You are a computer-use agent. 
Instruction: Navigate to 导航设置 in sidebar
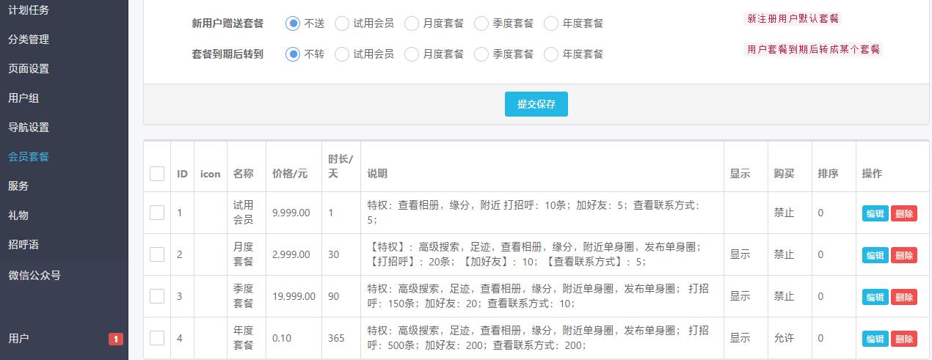(29, 128)
